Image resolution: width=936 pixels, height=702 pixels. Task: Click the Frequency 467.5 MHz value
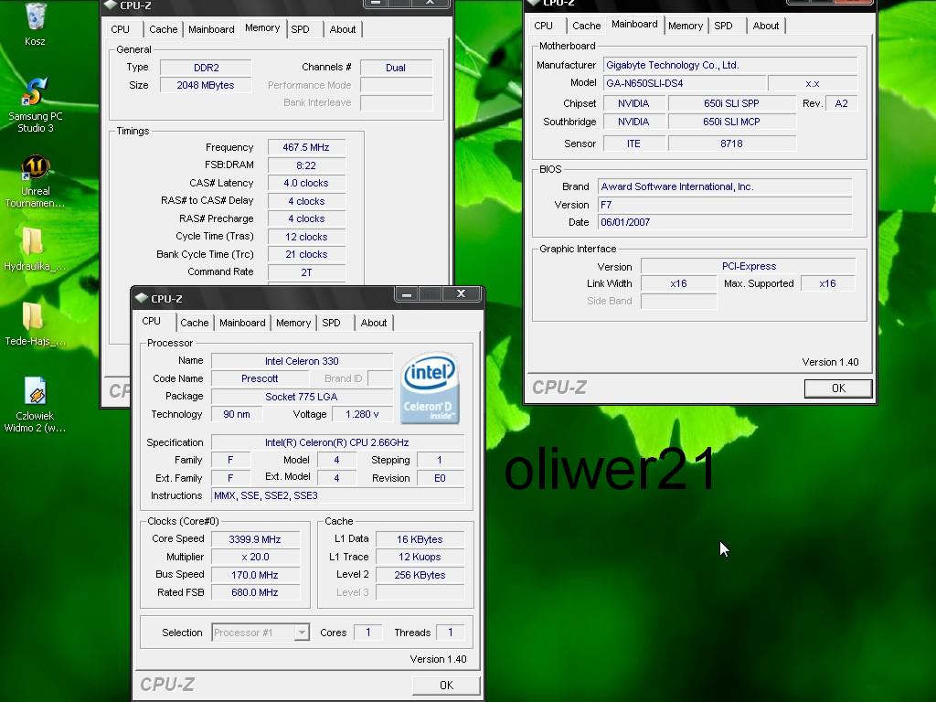point(306,147)
